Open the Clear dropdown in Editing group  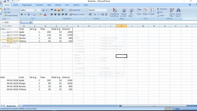point(161,15)
